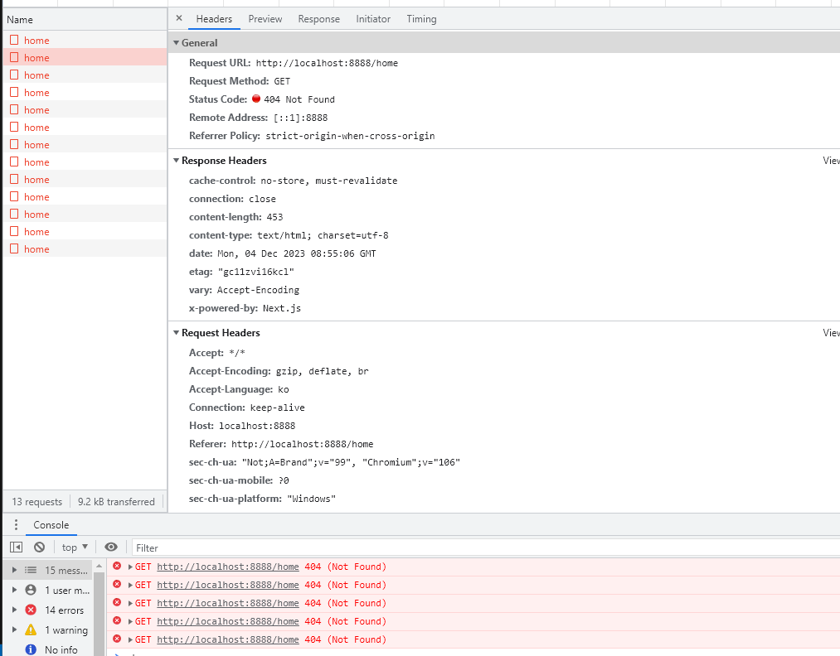Open the localhost:8888/home link in the first console error

click(228, 567)
